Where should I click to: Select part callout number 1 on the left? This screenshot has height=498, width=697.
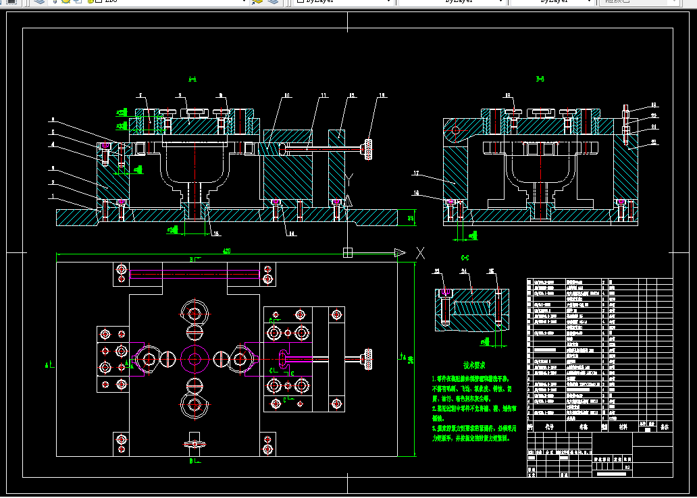53,196
